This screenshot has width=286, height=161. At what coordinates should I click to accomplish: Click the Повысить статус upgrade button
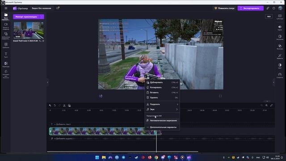[224, 8]
